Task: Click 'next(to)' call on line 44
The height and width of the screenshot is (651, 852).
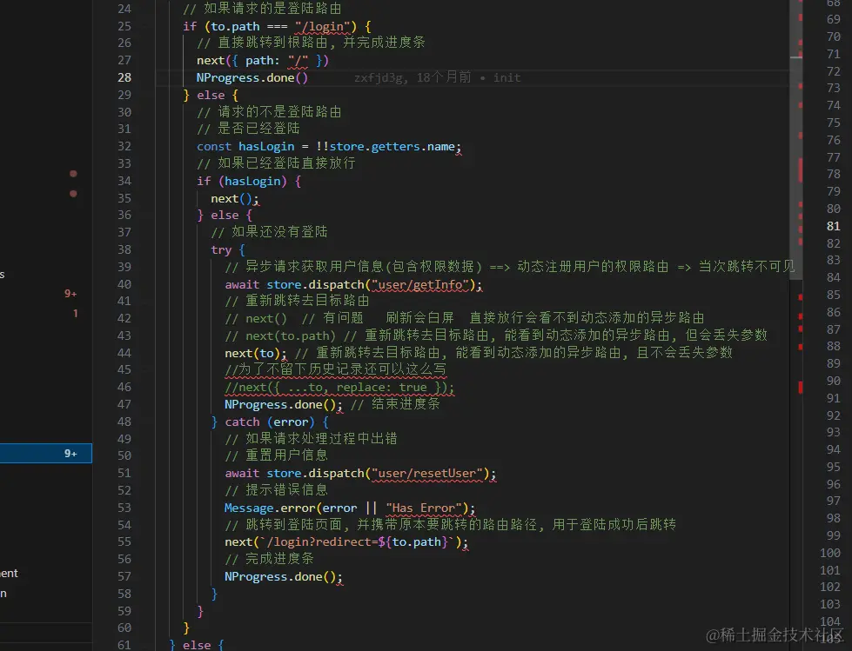Action: click(x=252, y=353)
